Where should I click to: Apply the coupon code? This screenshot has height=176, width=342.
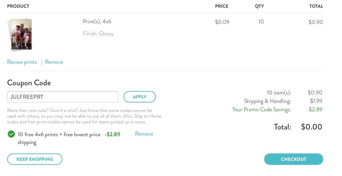[x=140, y=97]
